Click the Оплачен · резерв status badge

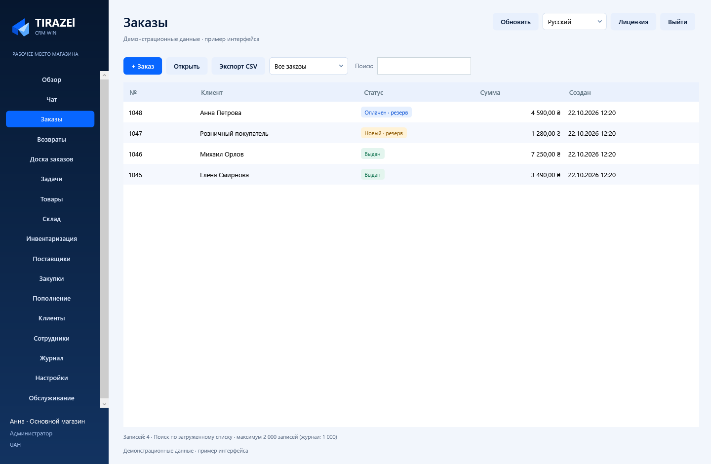(x=386, y=113)
